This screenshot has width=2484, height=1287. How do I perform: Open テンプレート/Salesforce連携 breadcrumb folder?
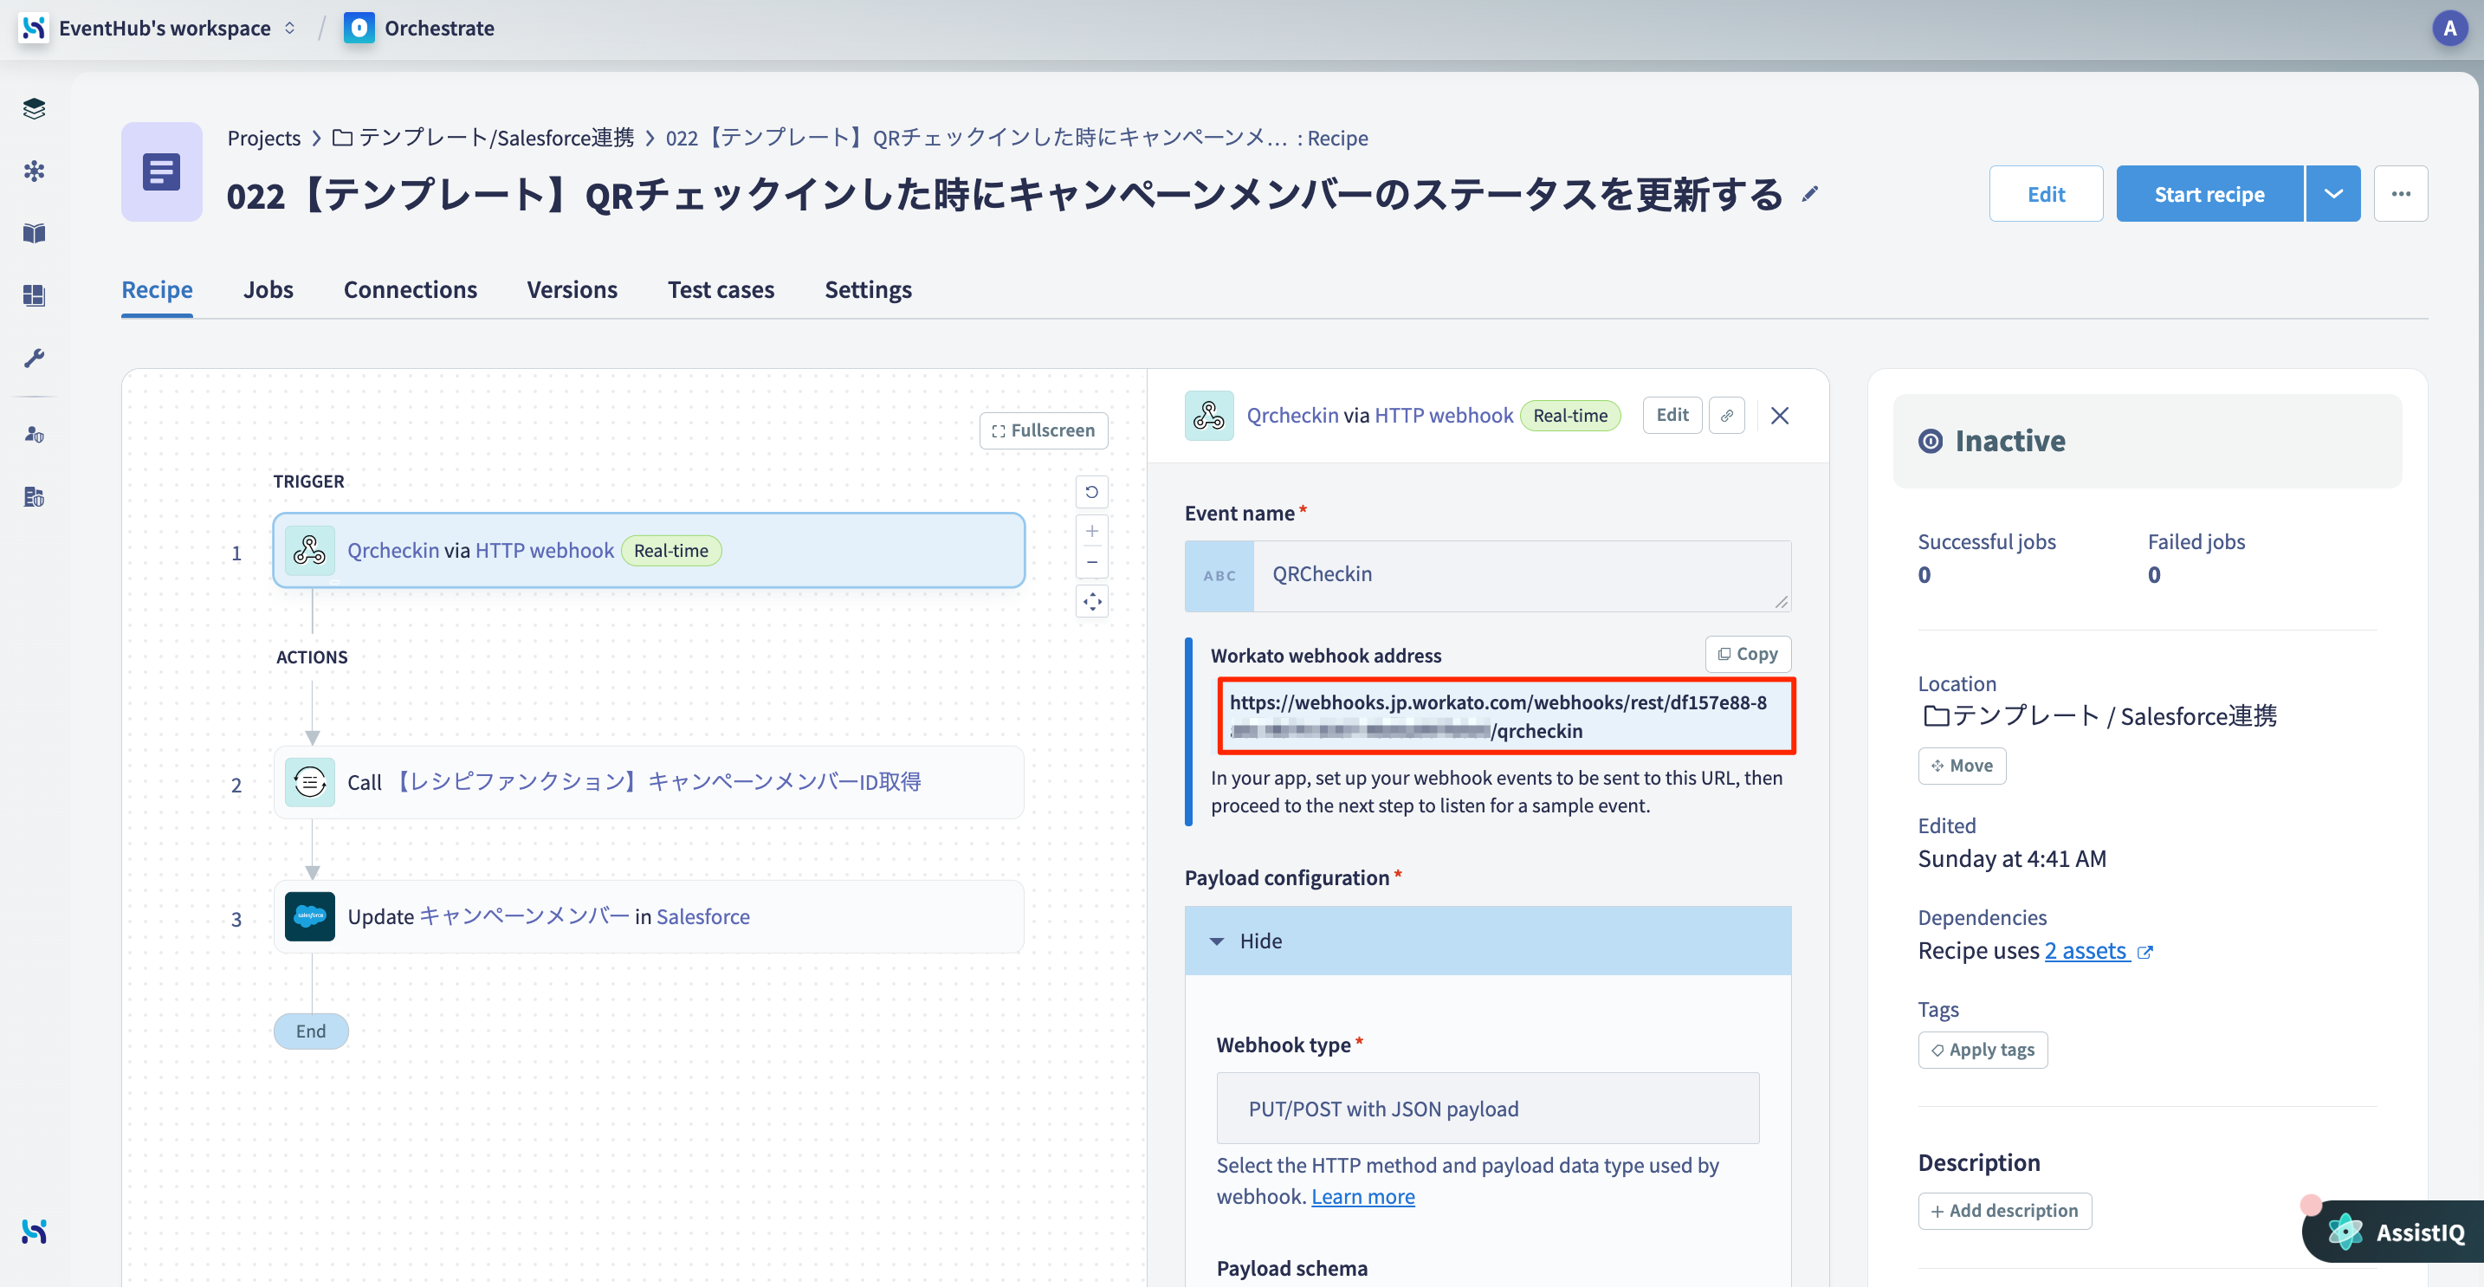click(x=484, y=138)
